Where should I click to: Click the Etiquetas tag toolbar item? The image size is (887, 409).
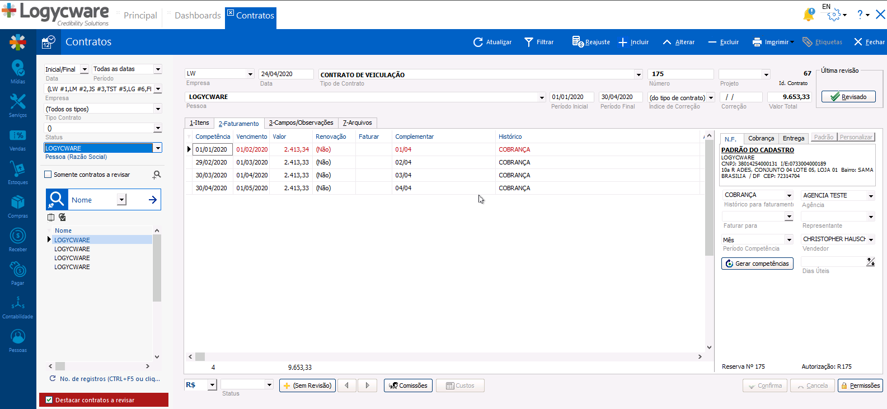(x=822, y=42)
